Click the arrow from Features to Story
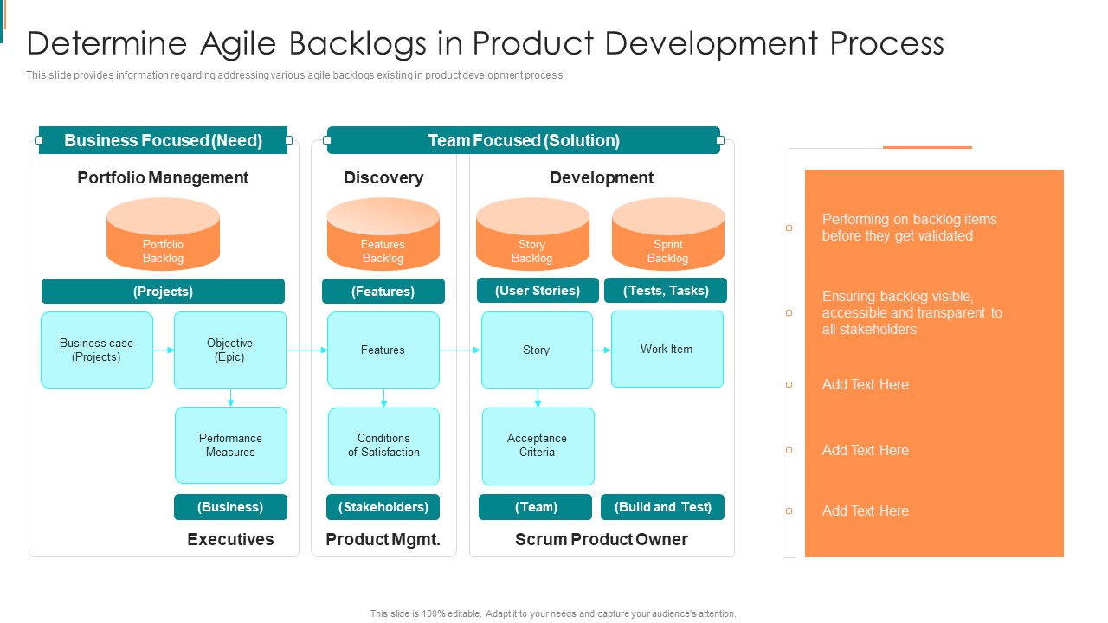The width and height of the screenshot is (1108, 623). point(460,350)
